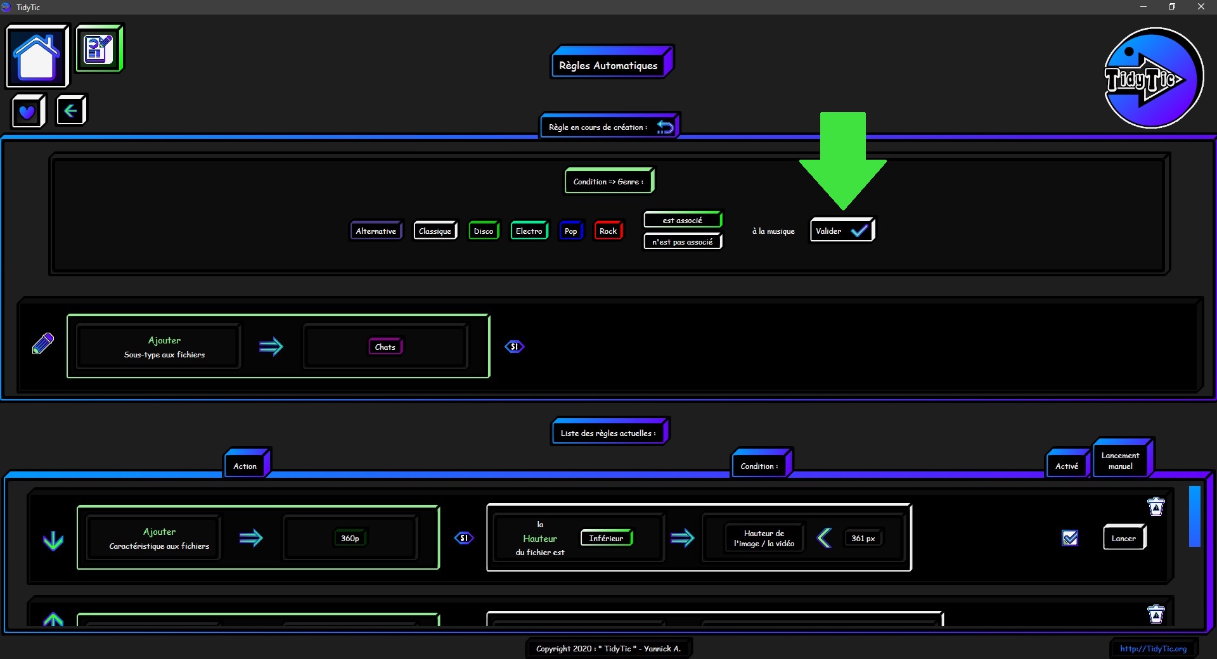Select the 'est associé' option

pos(683,220)
